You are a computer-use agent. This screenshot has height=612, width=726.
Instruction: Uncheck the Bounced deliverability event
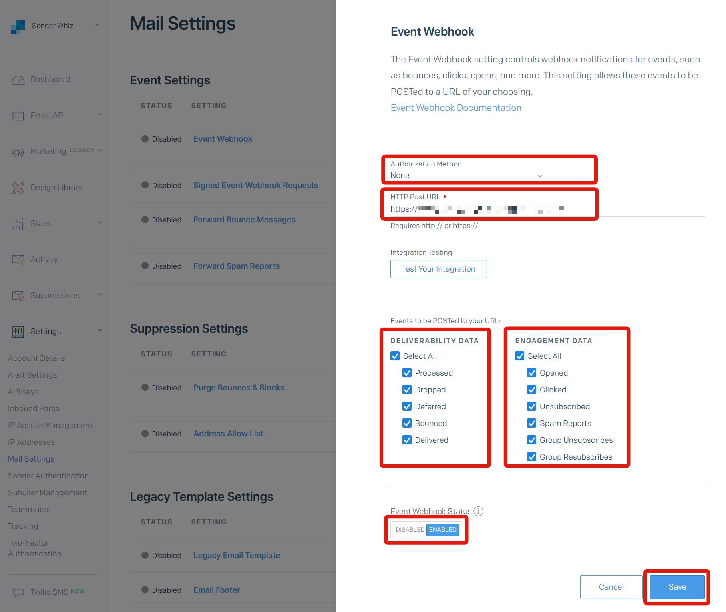click(x=407, y=423)
